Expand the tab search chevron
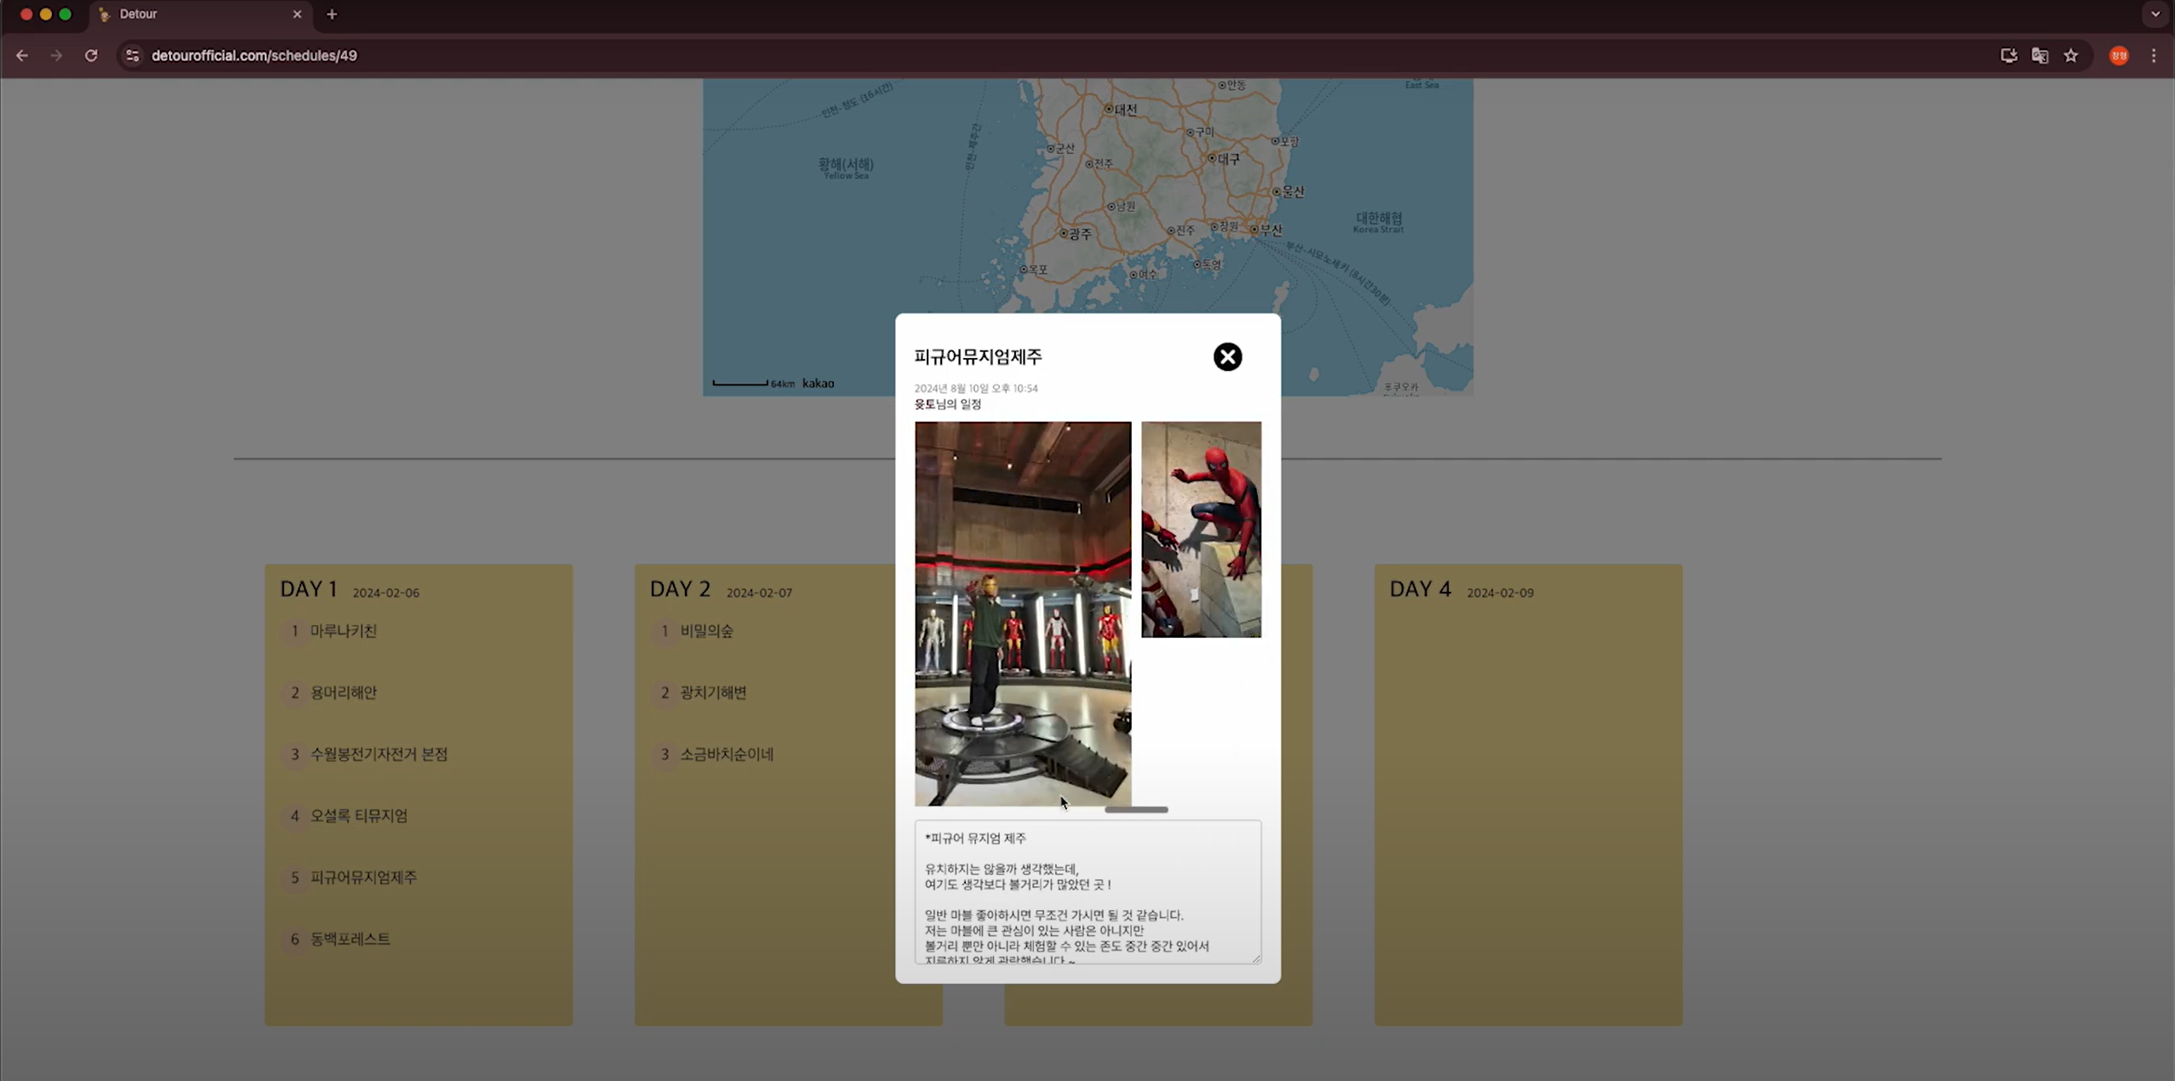The height and width of the screenshot is (1081, 2175). 2155,14
